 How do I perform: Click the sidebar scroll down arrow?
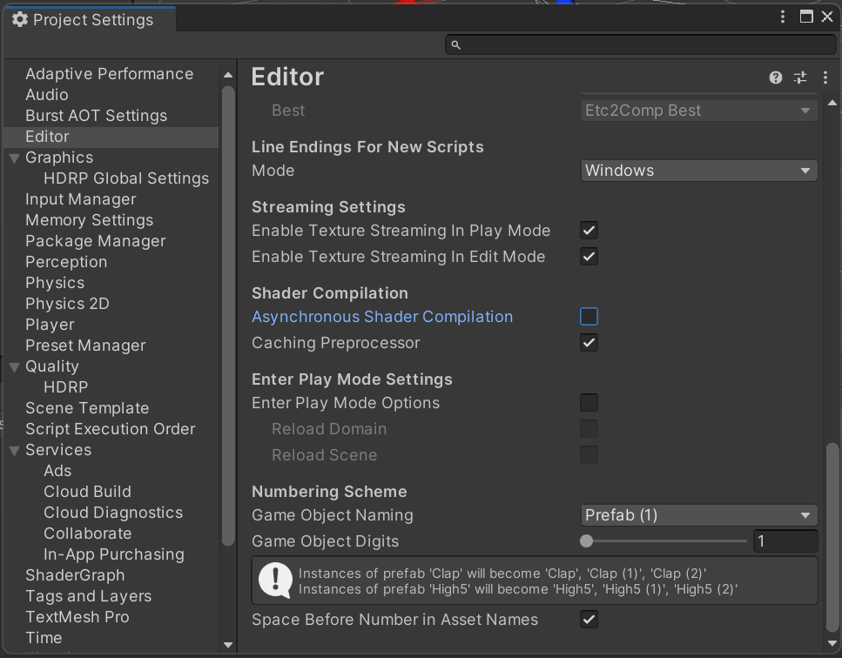coord(227,645)
